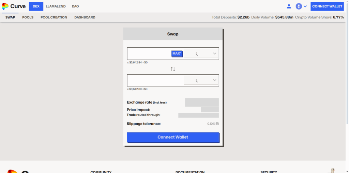Swap token direction with arrows icon
The height and width of the screenshot is (173, 349).
pos(173,69)
